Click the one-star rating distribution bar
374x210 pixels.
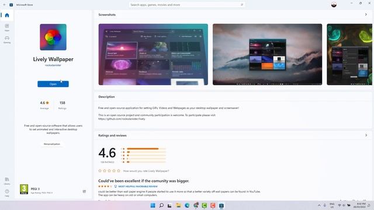[146, 162]
